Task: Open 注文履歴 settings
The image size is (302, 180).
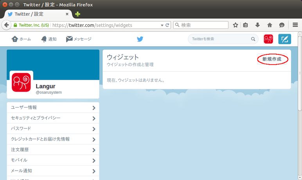Action: pyautogui.click(x=53, y=150)
